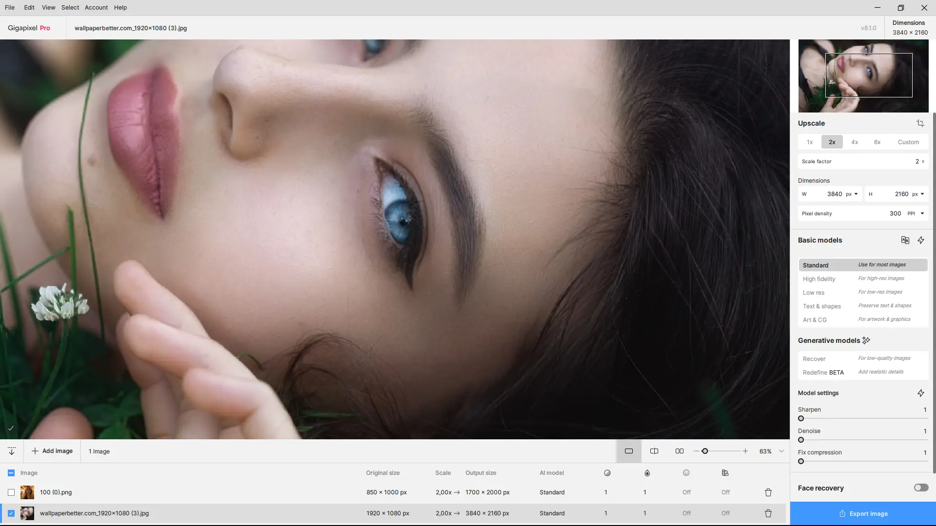Open the width unit px dropdown

(x=852, y=194)
